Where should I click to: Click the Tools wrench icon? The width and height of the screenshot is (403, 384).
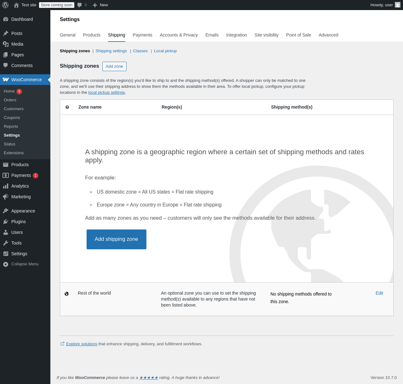[6, 243]
